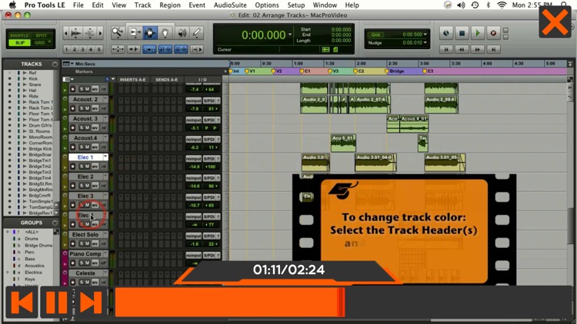The image size is (577, 324).
Task: Click zoom preset 1 button
Action: click(x=67, y=49)
